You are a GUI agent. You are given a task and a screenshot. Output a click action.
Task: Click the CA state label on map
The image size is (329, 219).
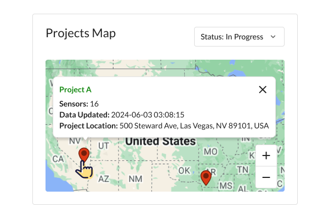58,159
